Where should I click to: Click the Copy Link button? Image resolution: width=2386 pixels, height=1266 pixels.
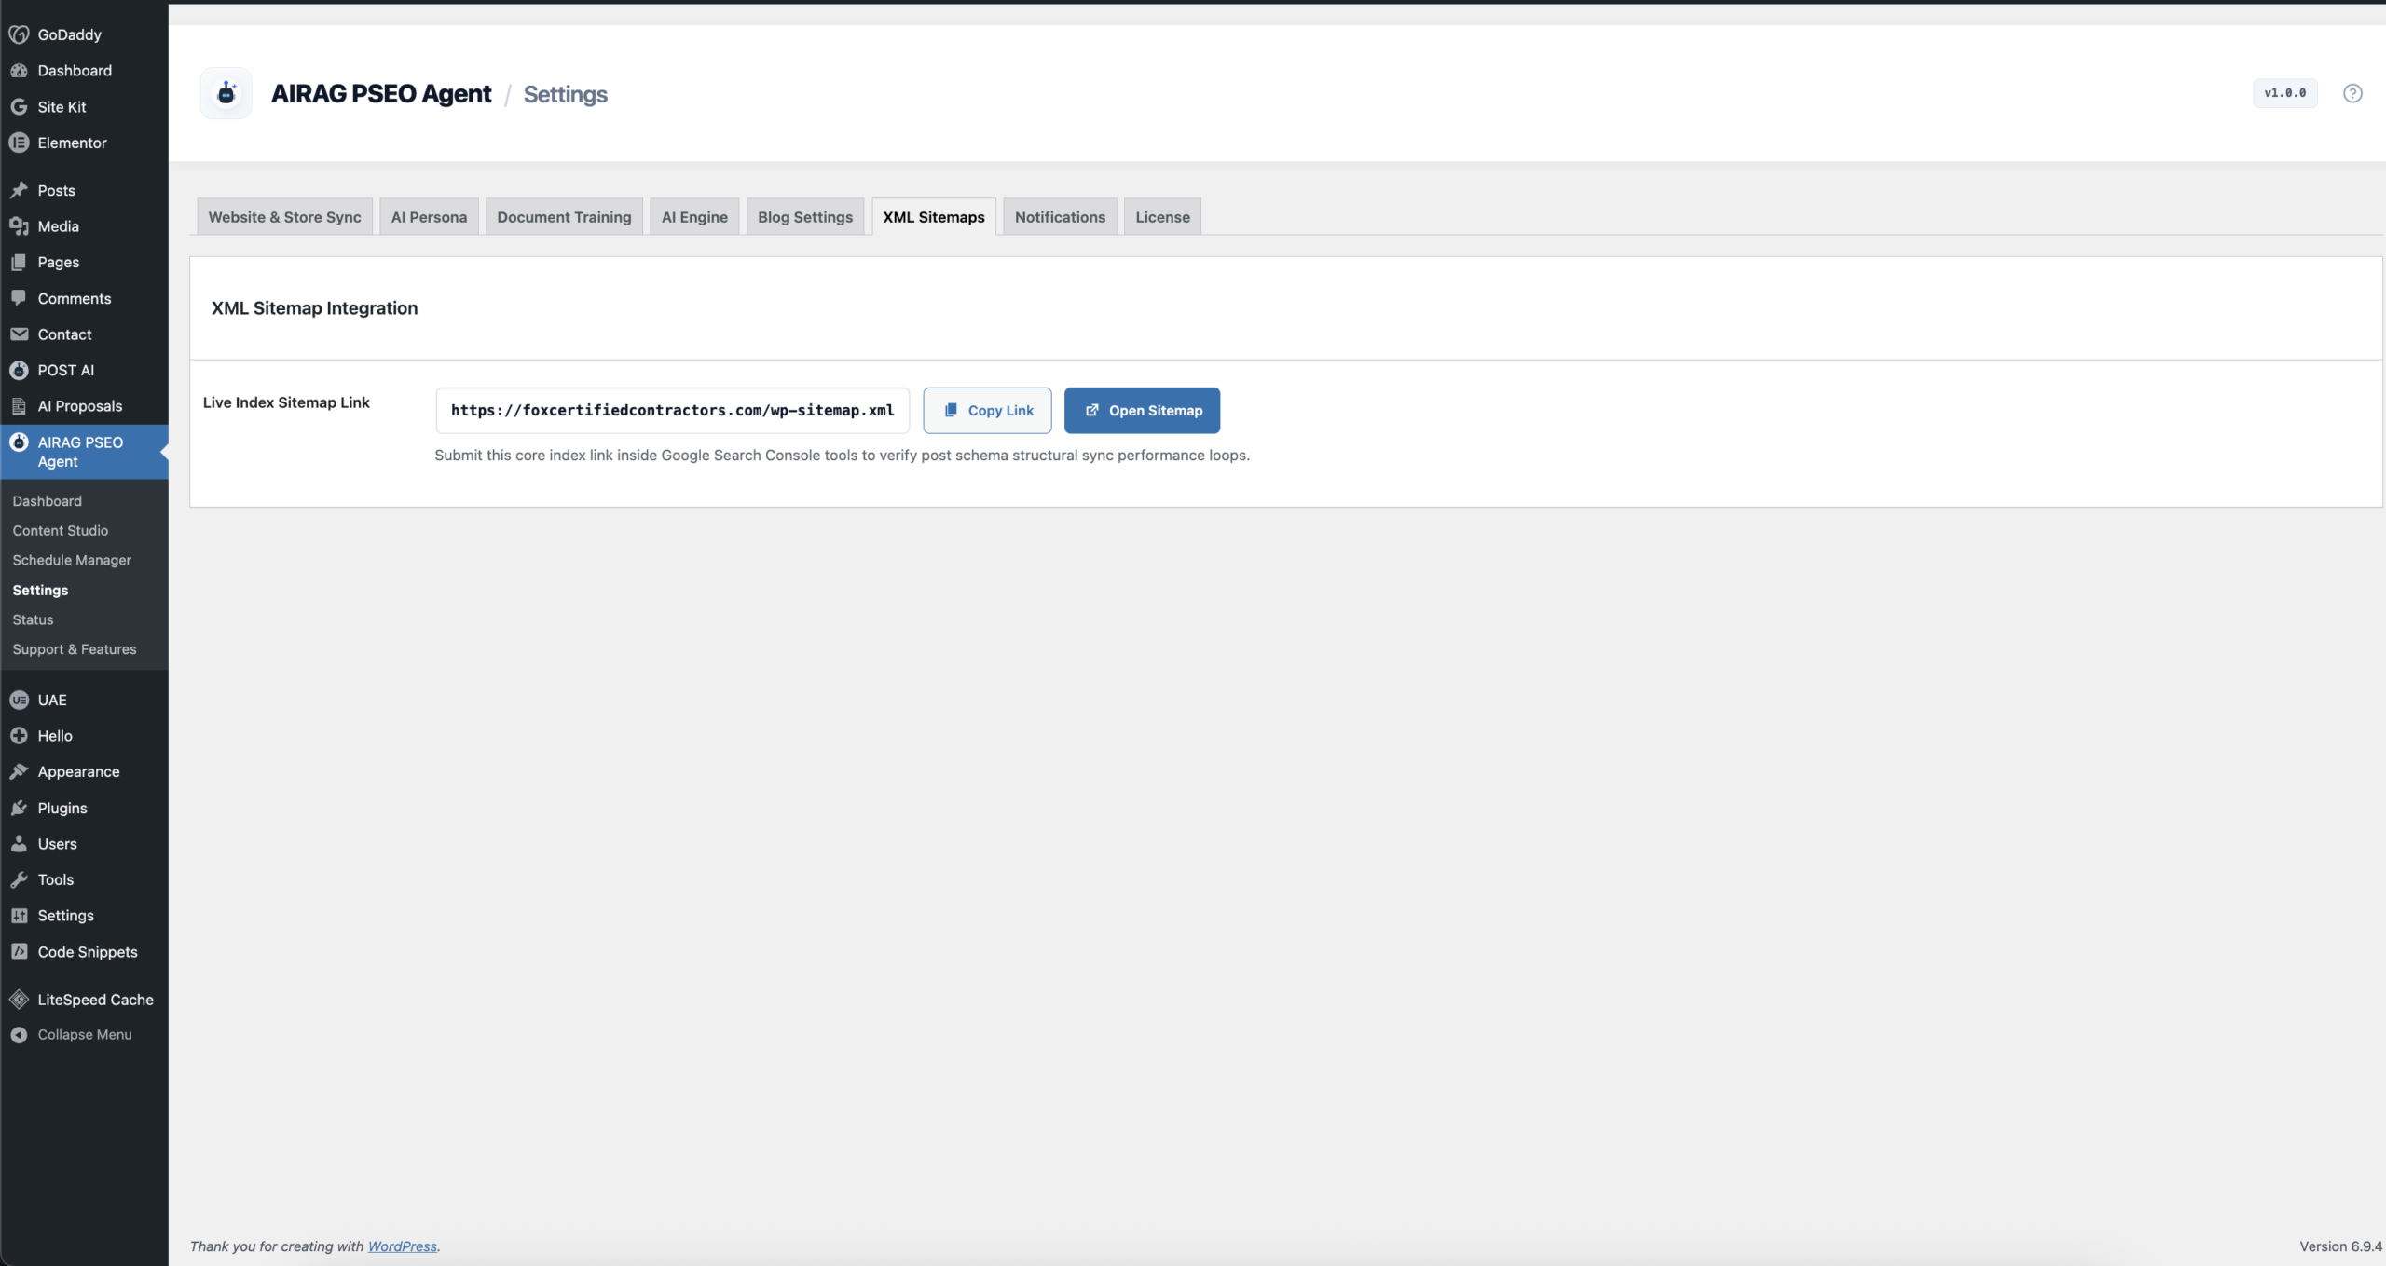[x=987, y=411]
